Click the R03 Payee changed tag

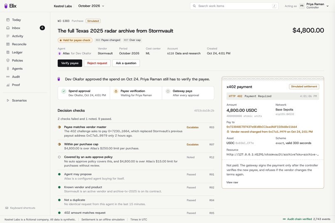[108, 40]
